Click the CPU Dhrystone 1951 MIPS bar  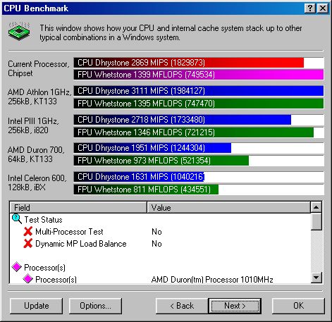(x=152, y=148)
